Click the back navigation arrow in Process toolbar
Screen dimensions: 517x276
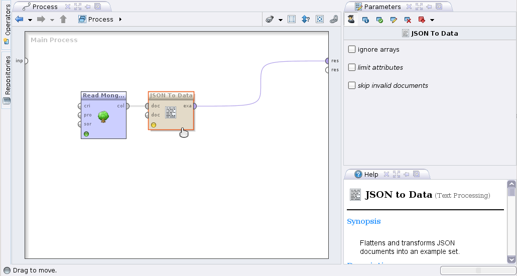click(20, 20)
